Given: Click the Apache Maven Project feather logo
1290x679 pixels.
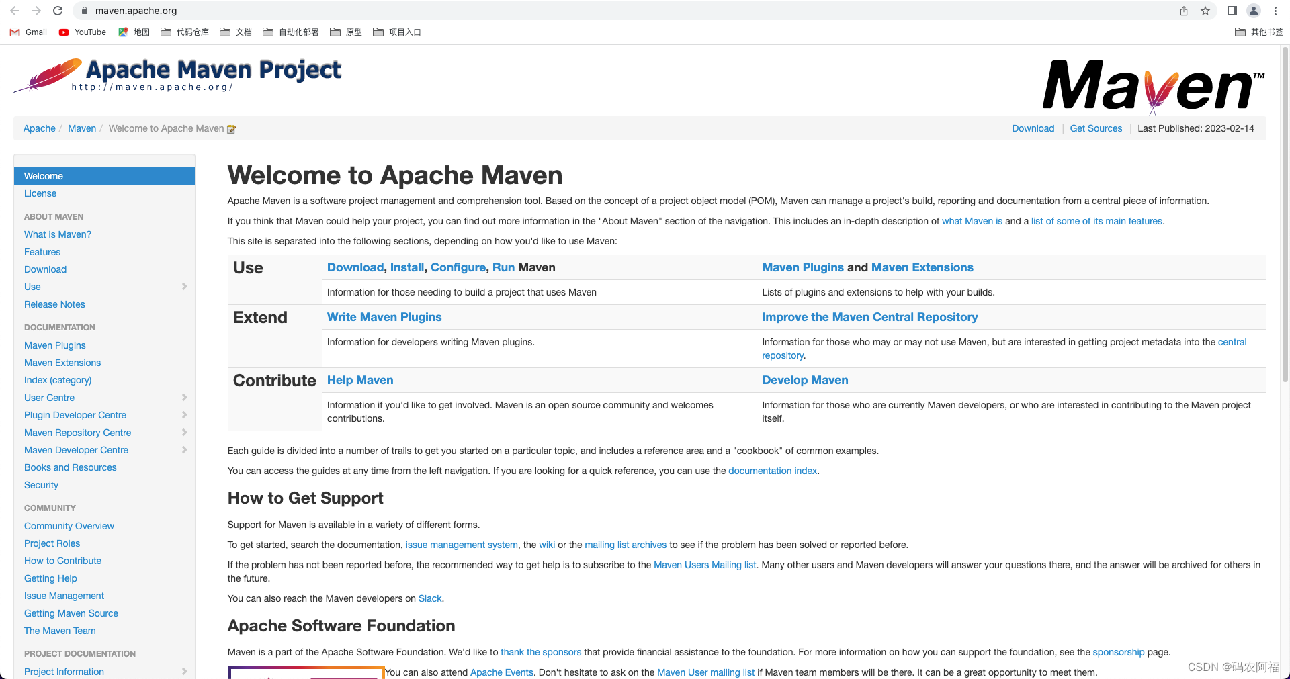Looking at the screenshot, I should (178, 75).
